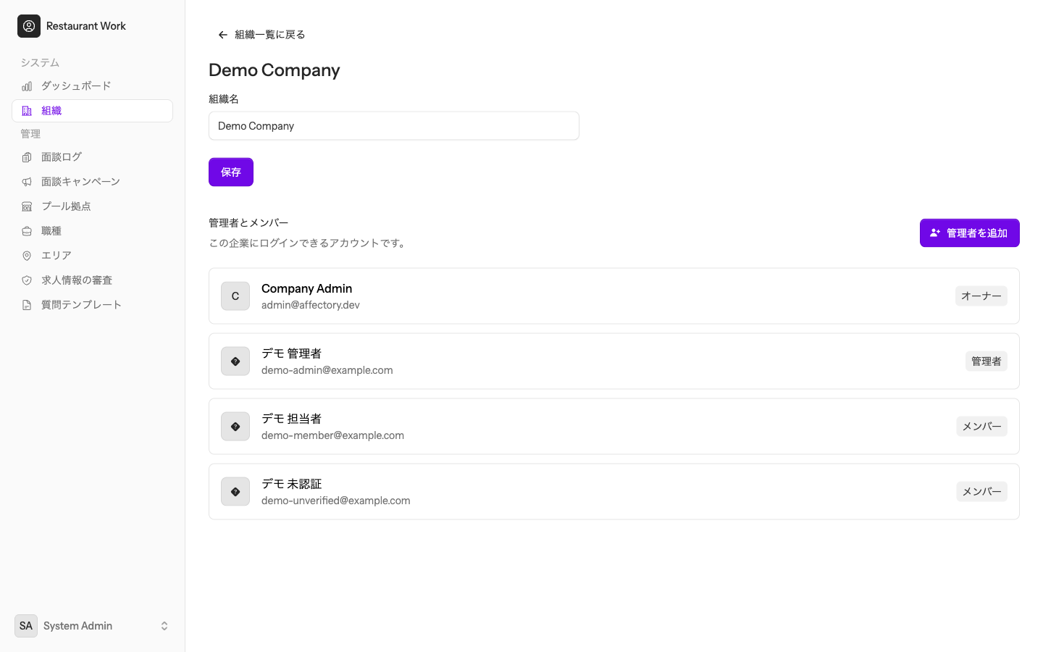Click the Restaurant Work title

click(86, 26)
